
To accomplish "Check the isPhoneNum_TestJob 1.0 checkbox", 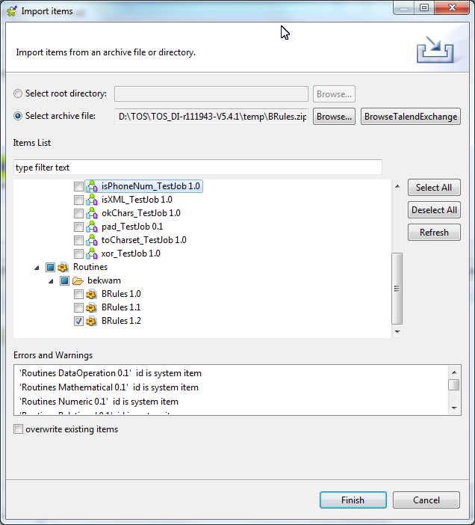I will pyautogui.click(x=78, y=186).
